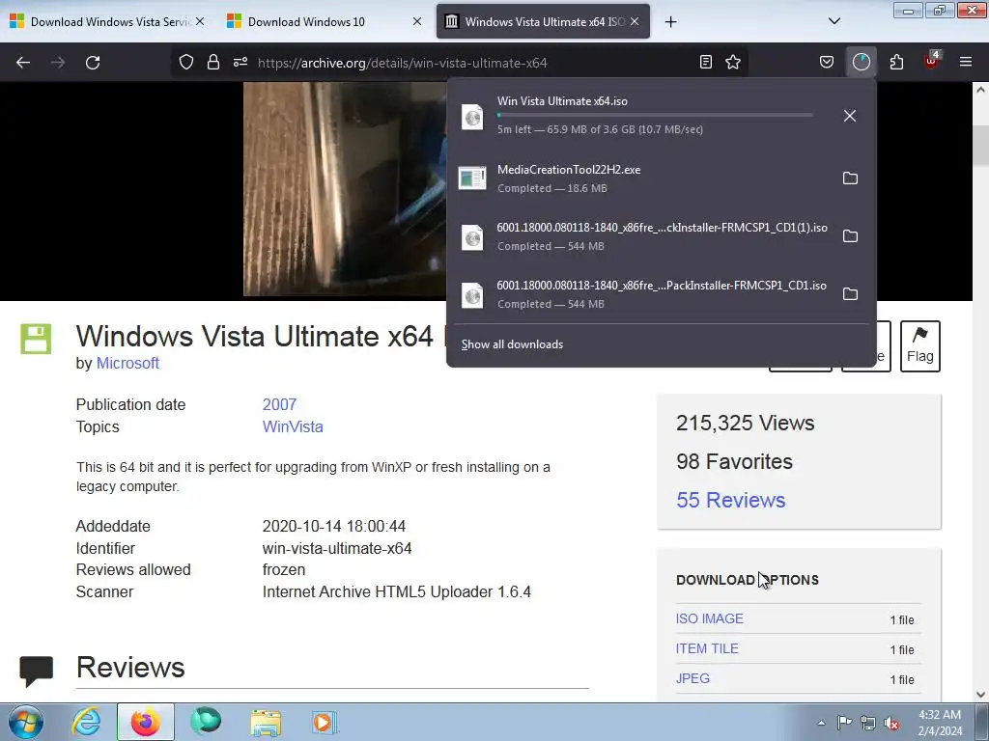Open the completed FRMCSP1_CD1(1).iso download entry
989x741 pixels.
(x=643, y=236)
